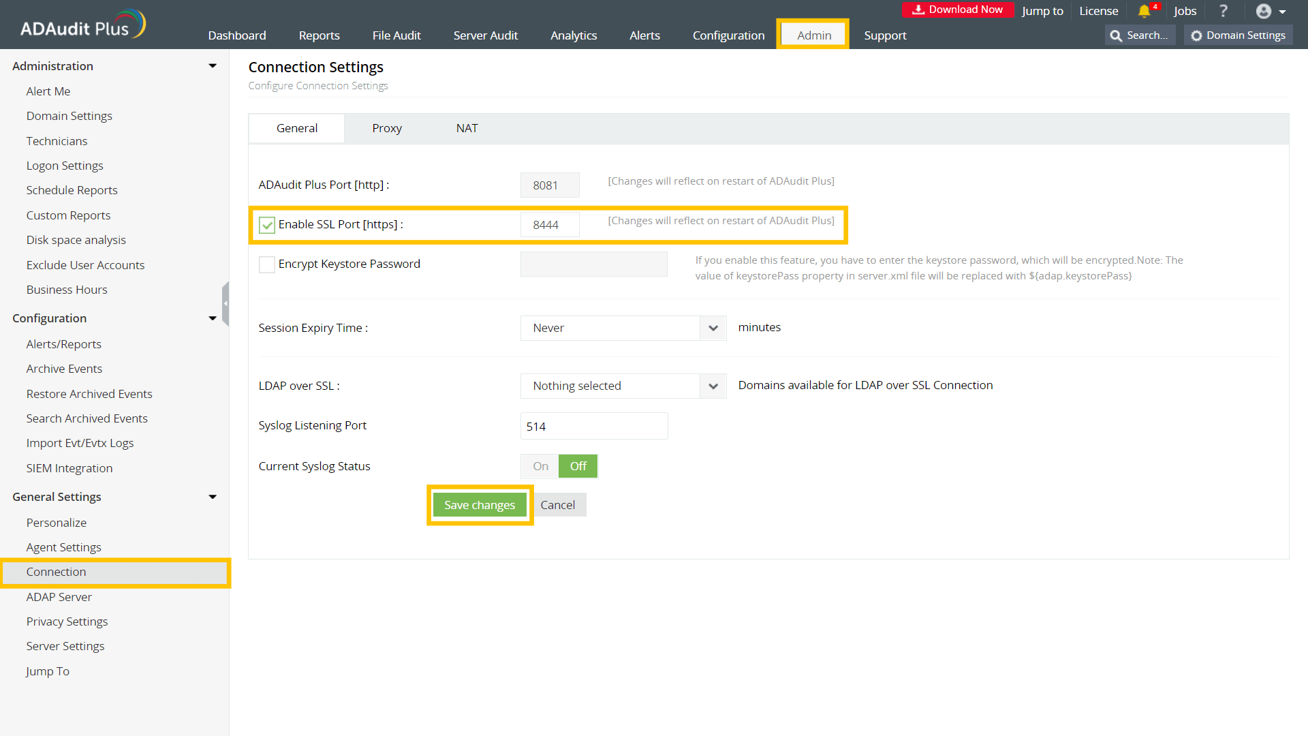
Task: Open the Server Audit menu
Action: (485, 35)
